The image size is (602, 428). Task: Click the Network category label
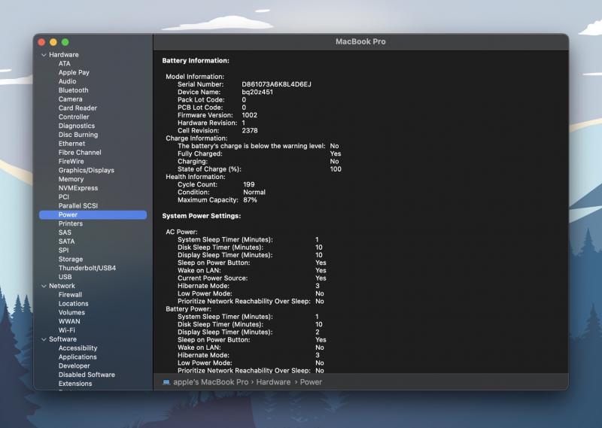click(x=62, y=286)
